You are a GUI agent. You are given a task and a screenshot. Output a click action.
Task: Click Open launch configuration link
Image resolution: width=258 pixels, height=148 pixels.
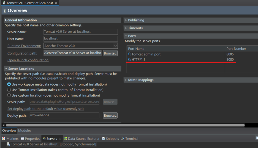pyautogui.click(x=28, y=60)
